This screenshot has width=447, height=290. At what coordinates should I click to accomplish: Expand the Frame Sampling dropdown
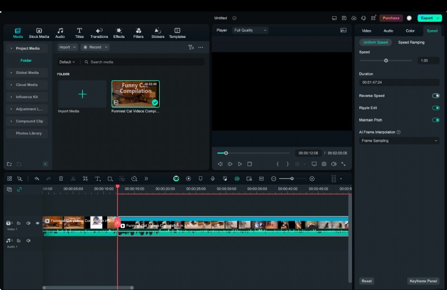coord(399,141)
